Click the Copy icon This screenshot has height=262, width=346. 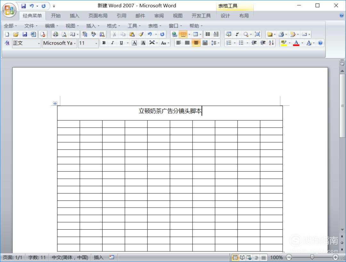(123, 34)
